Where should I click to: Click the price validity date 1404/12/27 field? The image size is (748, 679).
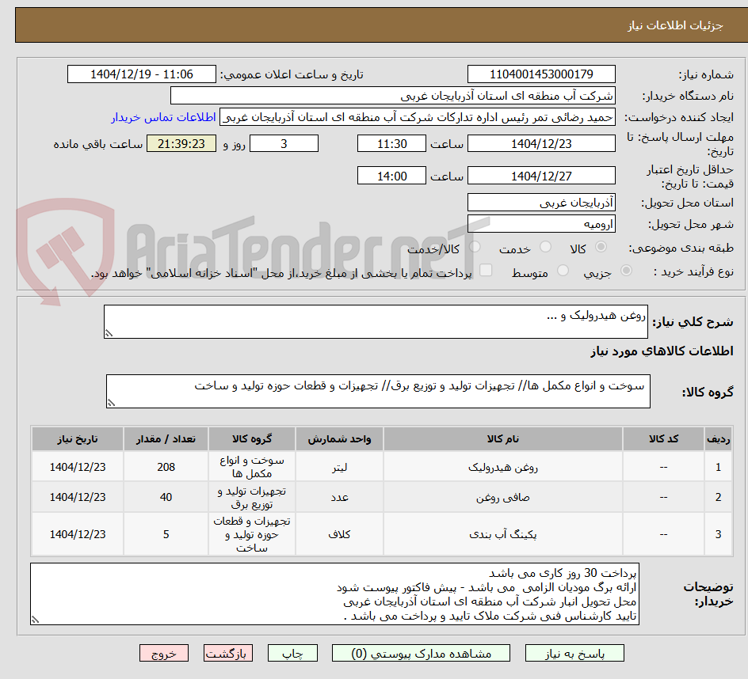click(541, 176)
